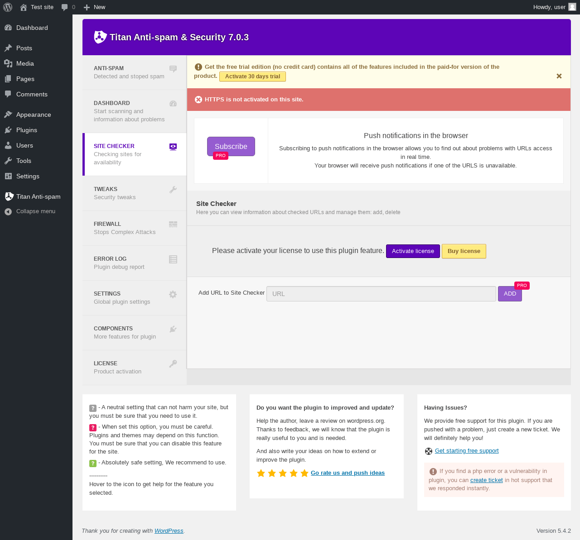Click the Plugins plug icon
The height and width of the screenshot is (540, 580).
pos(8,130)
